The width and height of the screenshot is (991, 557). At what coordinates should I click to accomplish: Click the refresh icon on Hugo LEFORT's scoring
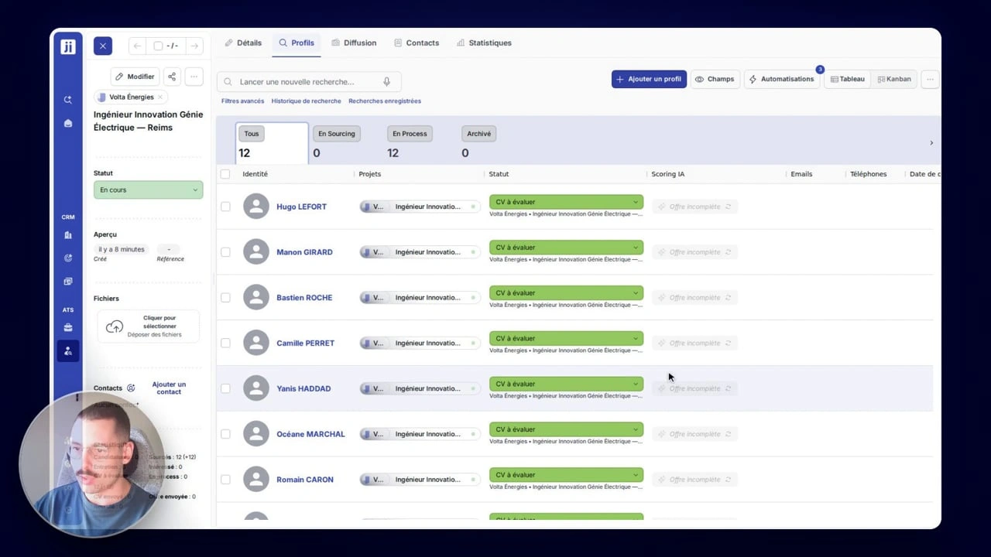[x=729, y=207]
